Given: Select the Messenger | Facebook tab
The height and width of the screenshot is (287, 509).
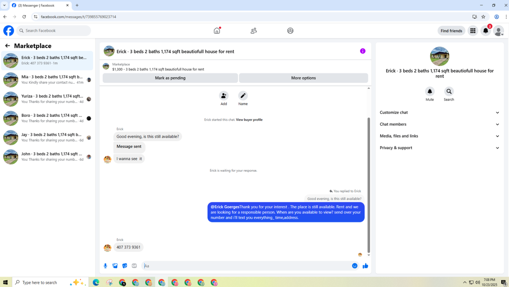Looking at the screenshot, I should point(40,5).
